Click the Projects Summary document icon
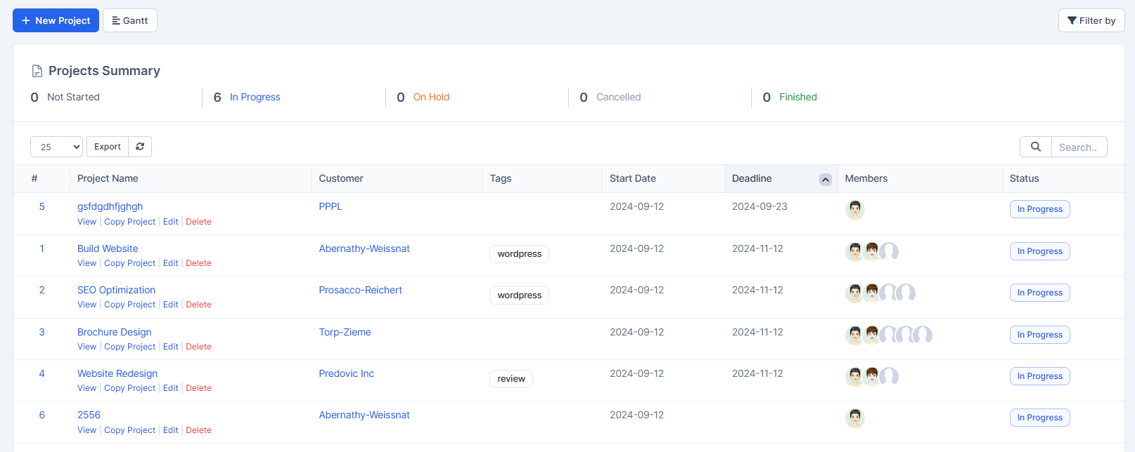This screenshot has height=452, width=1135. tap(37, 71)
